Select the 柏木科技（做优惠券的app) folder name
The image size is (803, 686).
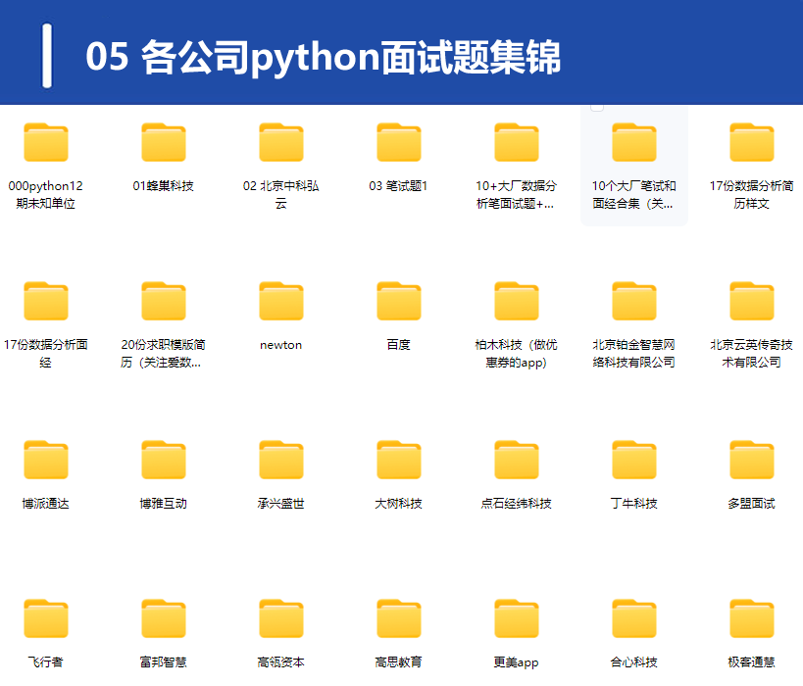coord(516,353)
